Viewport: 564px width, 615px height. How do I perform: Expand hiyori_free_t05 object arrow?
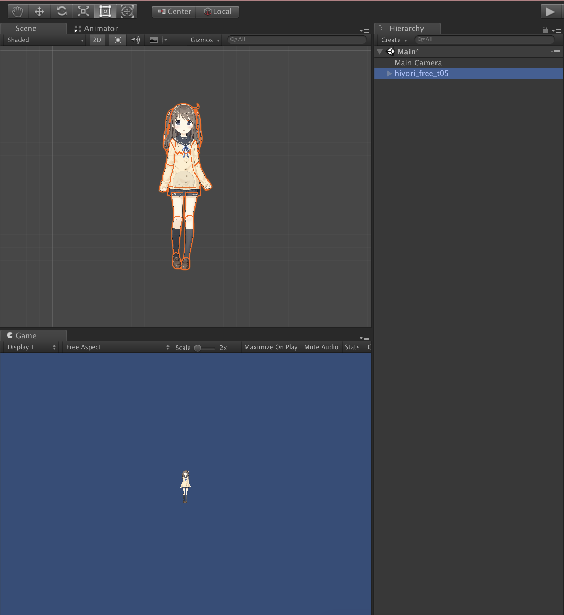389,73
